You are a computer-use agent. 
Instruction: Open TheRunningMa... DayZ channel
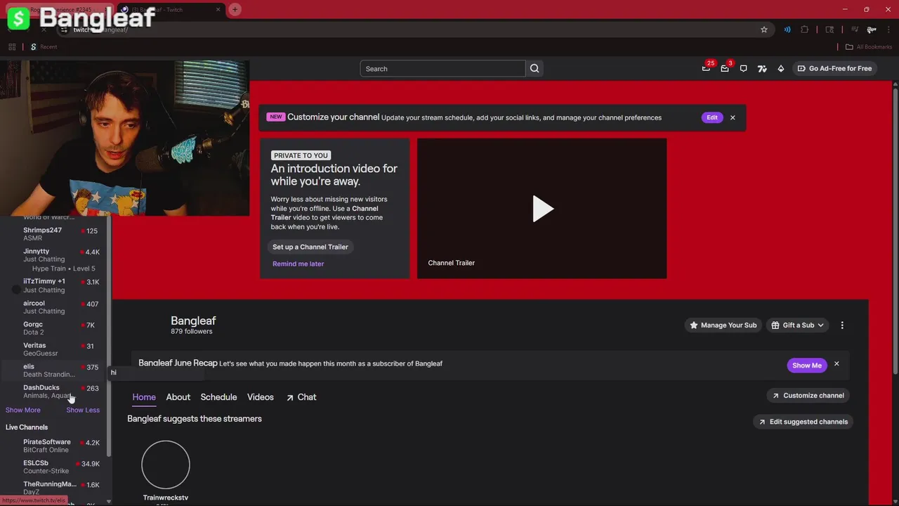point(55,488)
